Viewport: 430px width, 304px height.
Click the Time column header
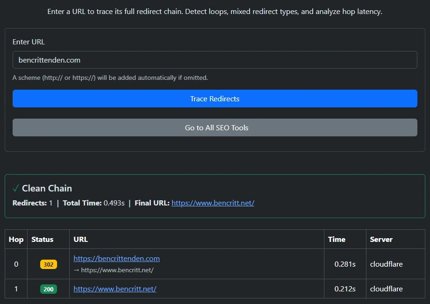336,239
